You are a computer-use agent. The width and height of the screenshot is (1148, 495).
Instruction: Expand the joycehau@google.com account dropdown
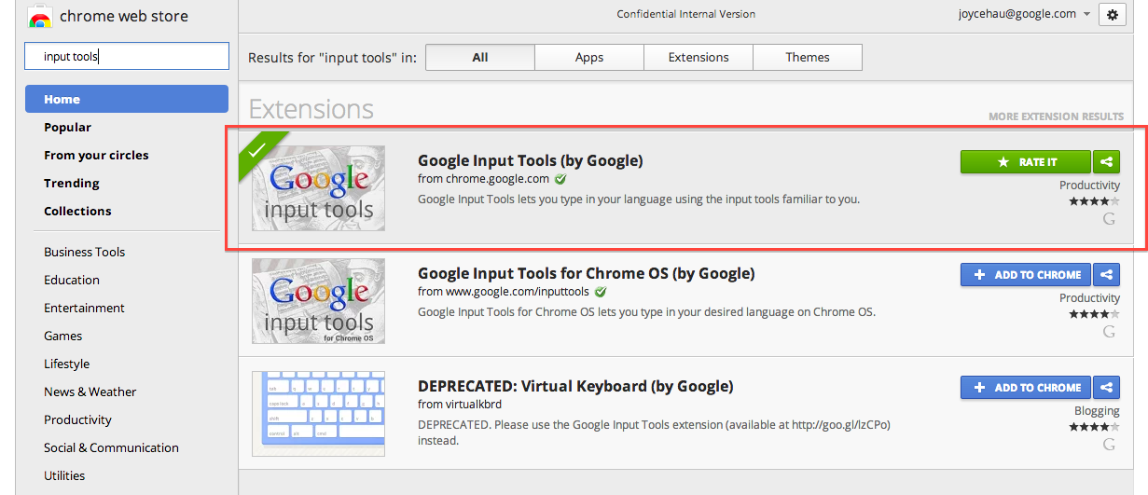tap(1025, 14)
